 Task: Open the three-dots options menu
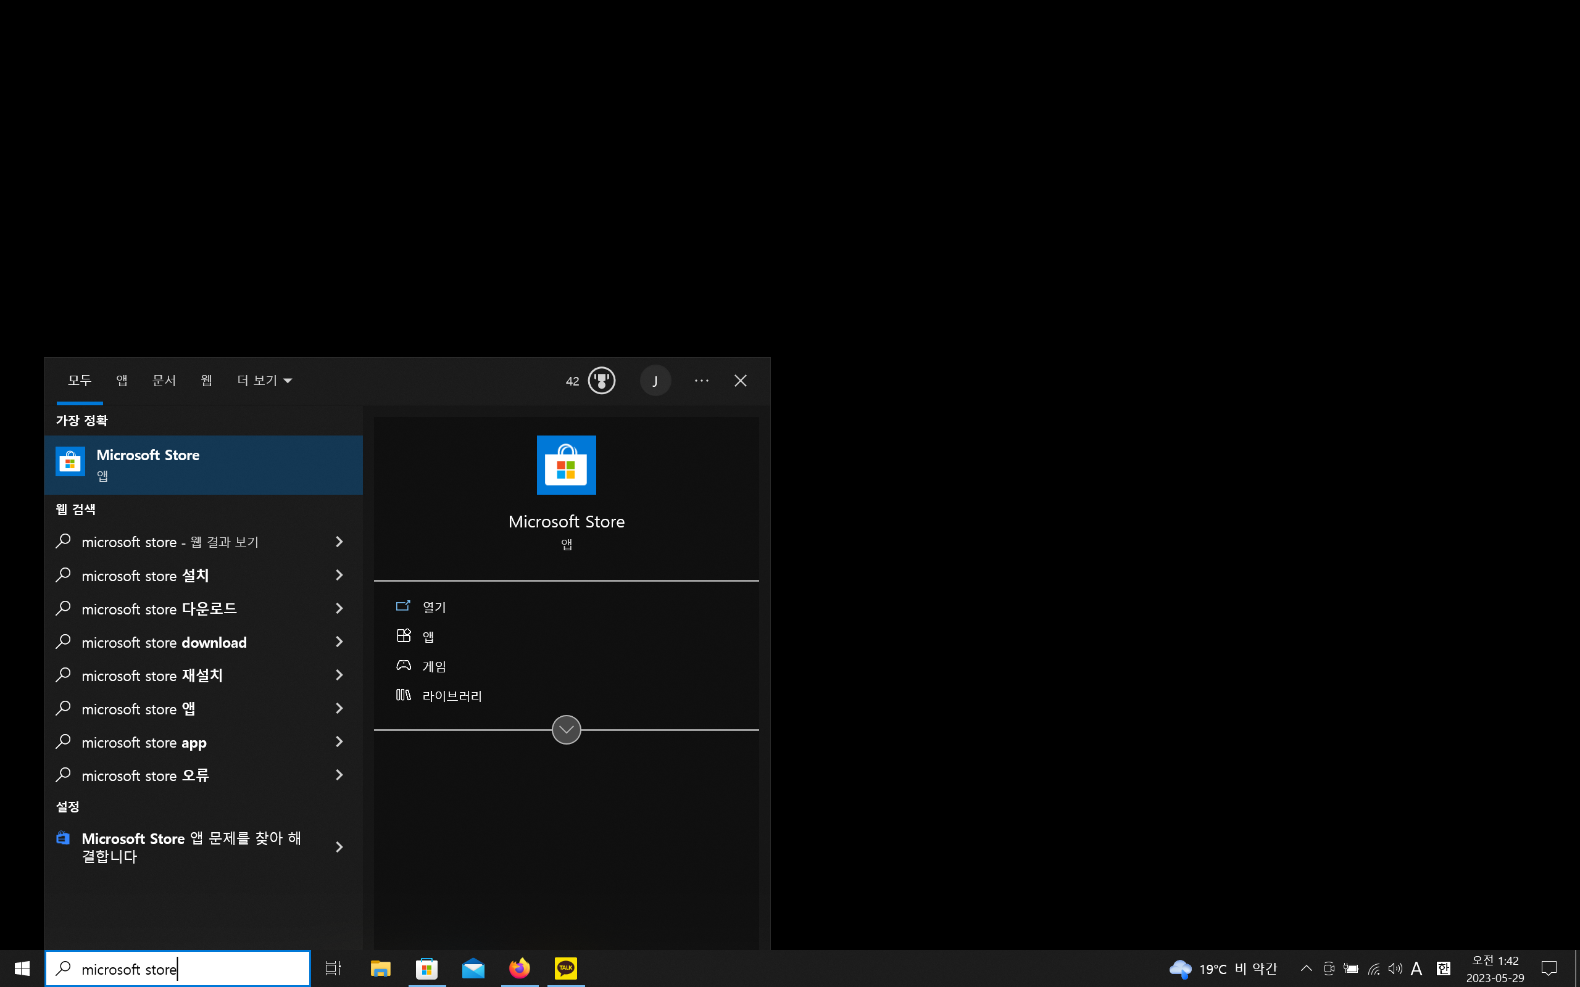click(701, 381)
